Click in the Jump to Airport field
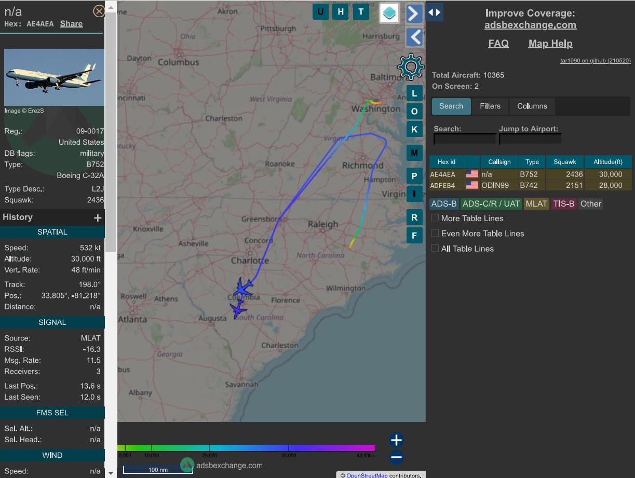Image resolution: width=635 pixels, height=478 pixels. click(530, 139)
